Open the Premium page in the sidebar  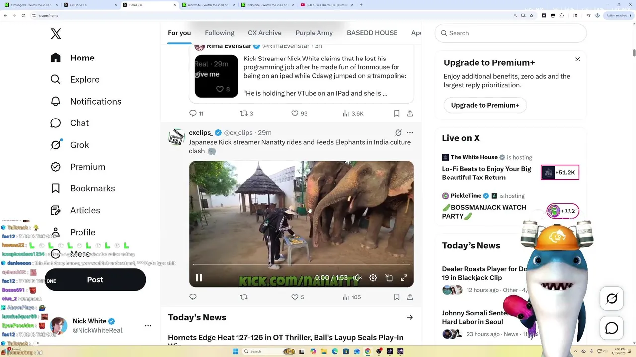[78, 167]
